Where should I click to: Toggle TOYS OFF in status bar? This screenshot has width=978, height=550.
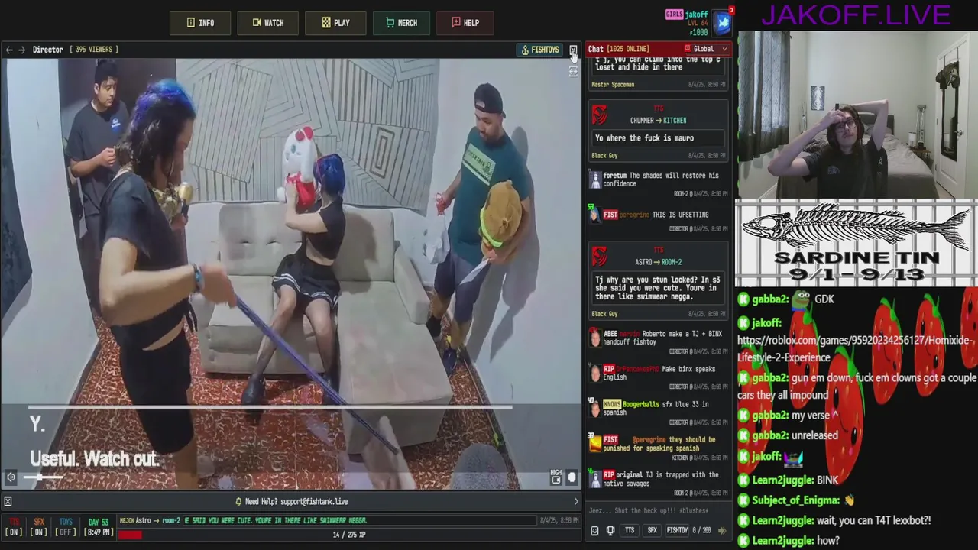pyautogui.click(x=66, y=528)
